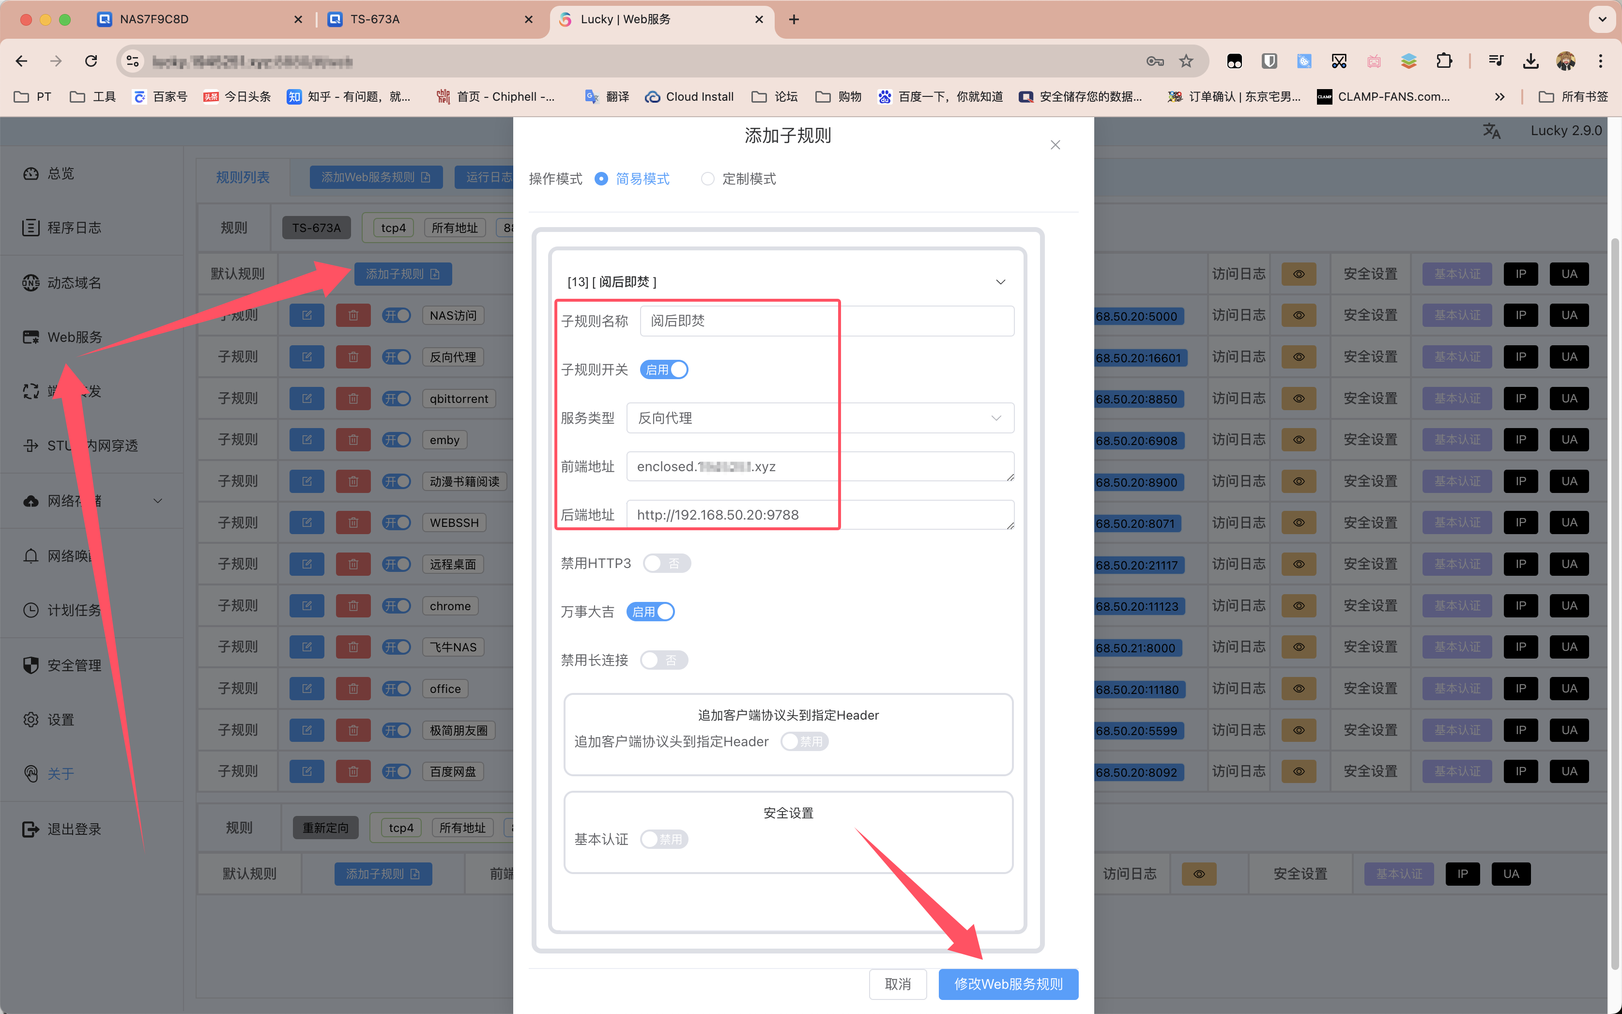Click edit icon for office sub-rule
The width and height of the screenshot is (1622, 1014).
tap(307, 689)
